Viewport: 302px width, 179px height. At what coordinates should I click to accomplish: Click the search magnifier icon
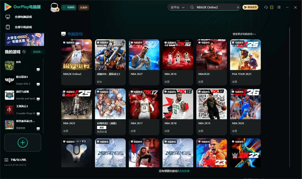192,7
